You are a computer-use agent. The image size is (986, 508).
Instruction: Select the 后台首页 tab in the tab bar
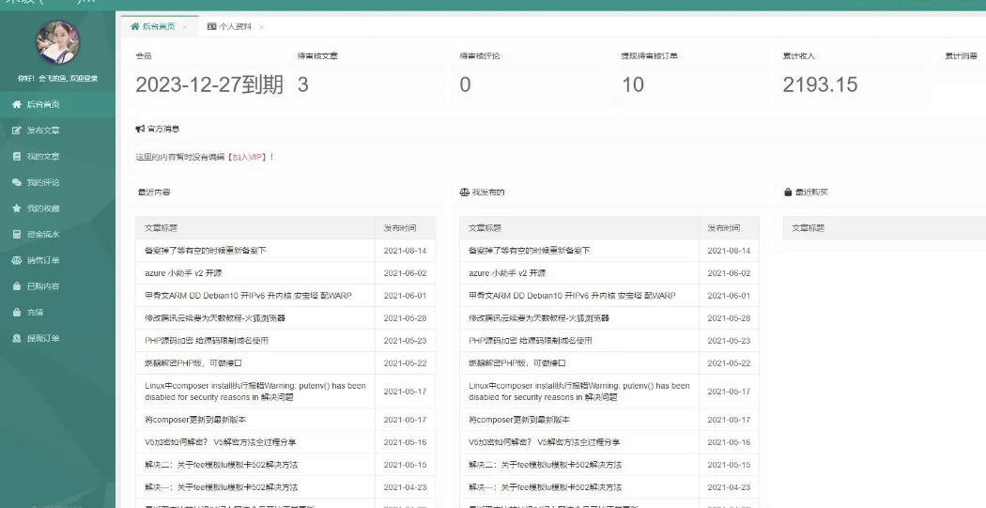pos(157,26)
